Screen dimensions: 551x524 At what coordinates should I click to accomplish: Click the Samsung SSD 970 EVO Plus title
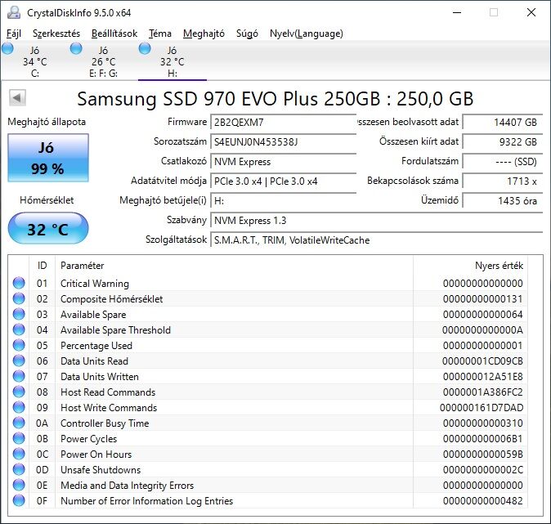pyautogui.click(x=275, y=98)
